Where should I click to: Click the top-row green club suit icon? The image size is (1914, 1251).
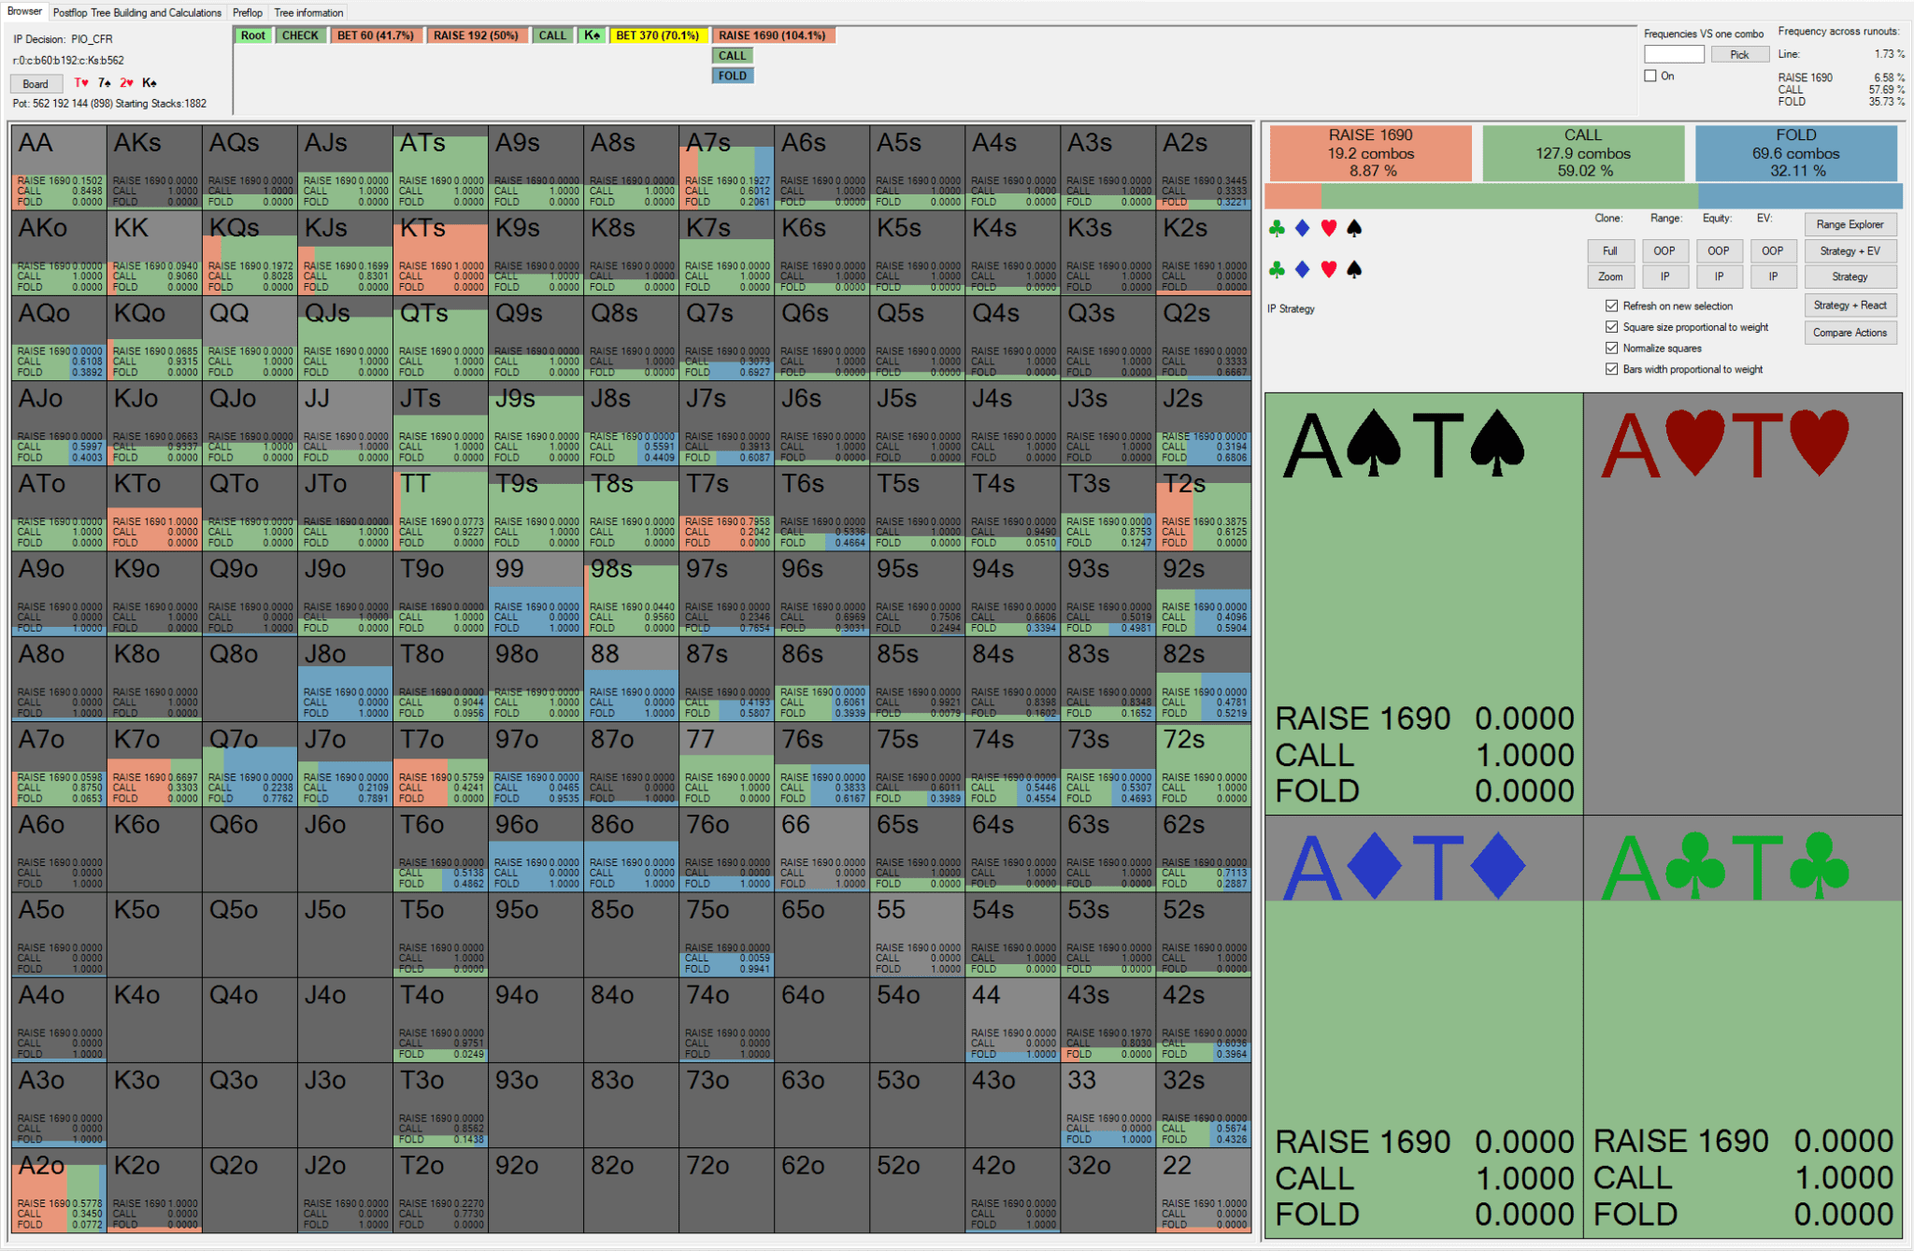1277,228
